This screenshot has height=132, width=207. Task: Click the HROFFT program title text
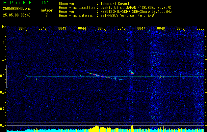20,3
